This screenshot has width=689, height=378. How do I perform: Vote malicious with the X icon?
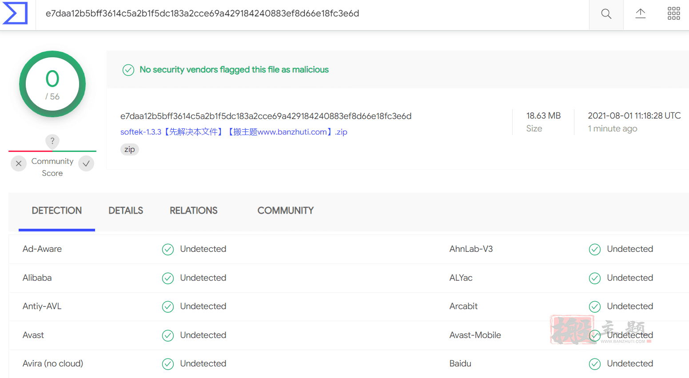[x=19, y=163]
